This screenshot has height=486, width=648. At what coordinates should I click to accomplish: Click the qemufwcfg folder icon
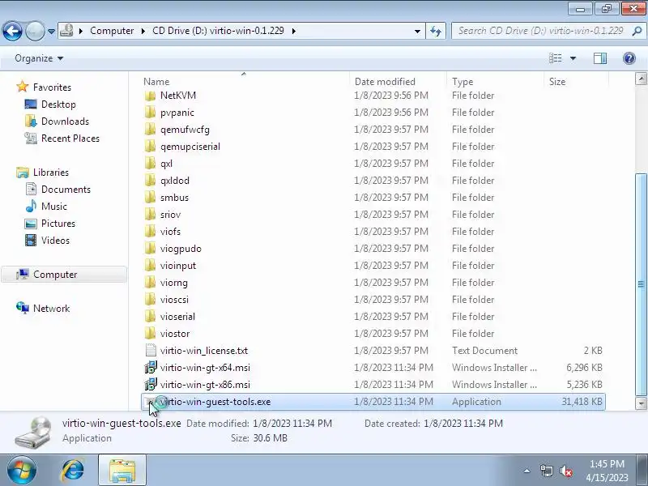point(151,130)
